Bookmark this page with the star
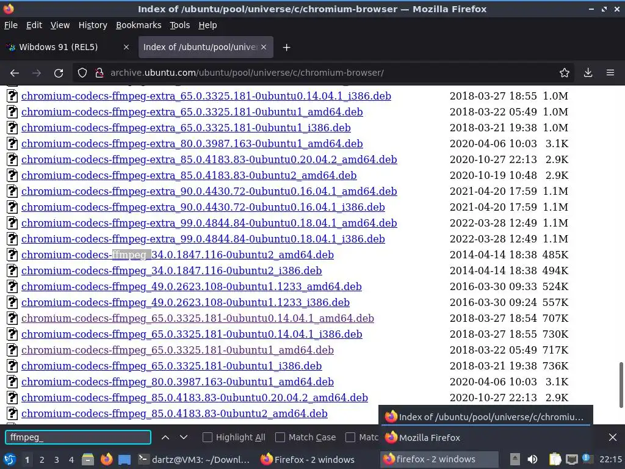This screenshot has width=625, height=469. [565, 73]
